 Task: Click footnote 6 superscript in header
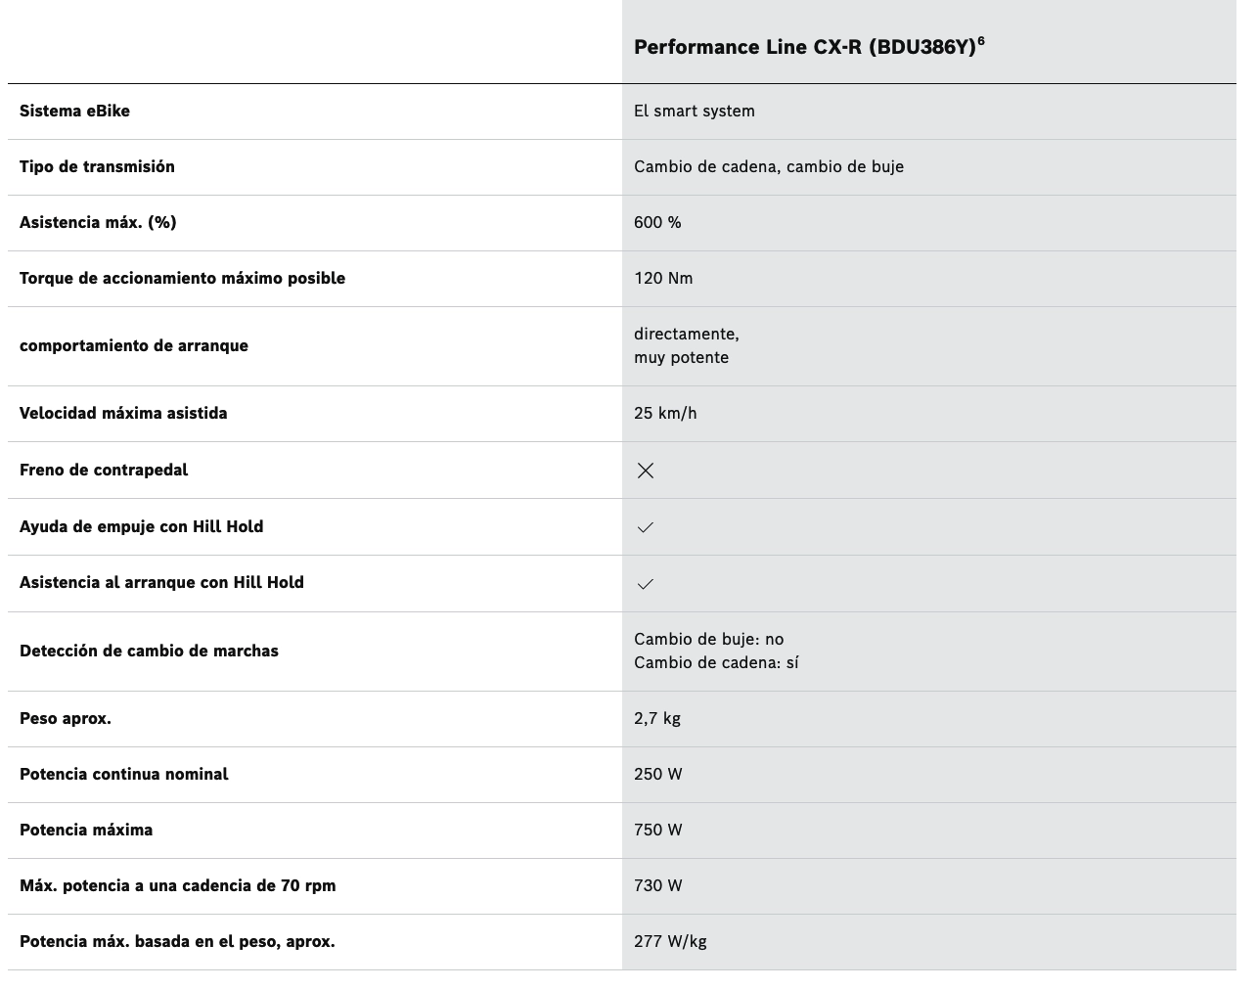[x=980, y=40]
